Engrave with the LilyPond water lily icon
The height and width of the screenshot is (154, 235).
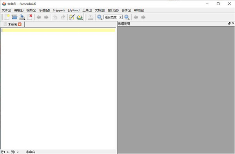pos(80,17)
